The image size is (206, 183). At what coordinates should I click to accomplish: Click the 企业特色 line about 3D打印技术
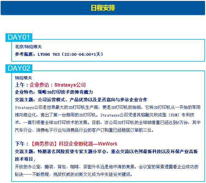[54, 92]
